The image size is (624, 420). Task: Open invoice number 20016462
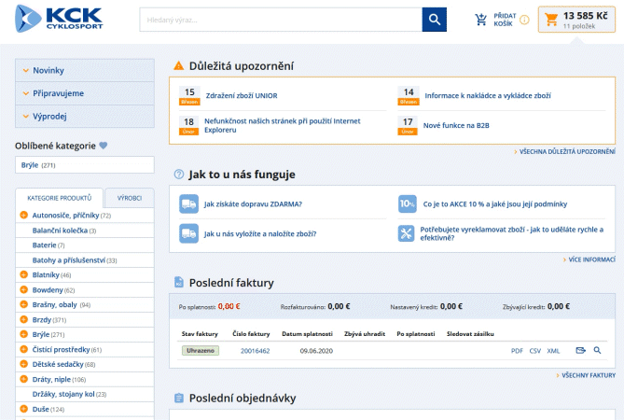pos(255,351)
